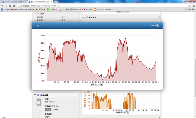Viewport: 196px width, 118px height.
Task: Close the first Garmin Connect tab
Action: 25,2
